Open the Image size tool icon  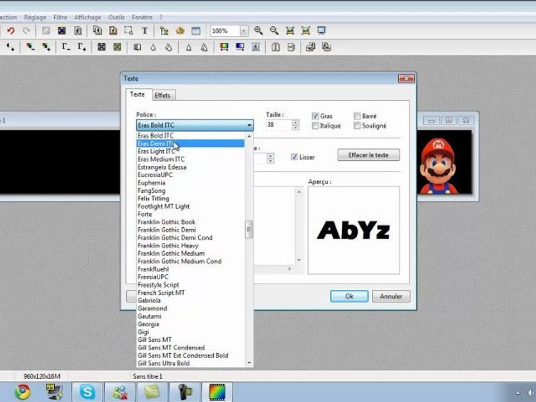coord(97,31)
